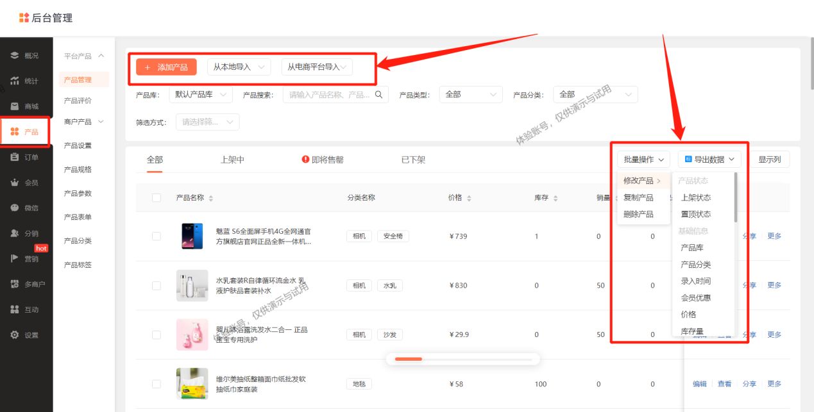Tick the checkbox for 魅蓝 S6 product row
Screen dimensions: 814x412
pos(157,236)
